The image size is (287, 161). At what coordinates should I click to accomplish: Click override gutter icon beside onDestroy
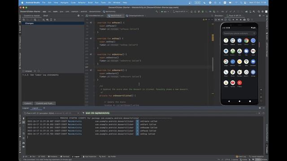[x=91, y=55]
